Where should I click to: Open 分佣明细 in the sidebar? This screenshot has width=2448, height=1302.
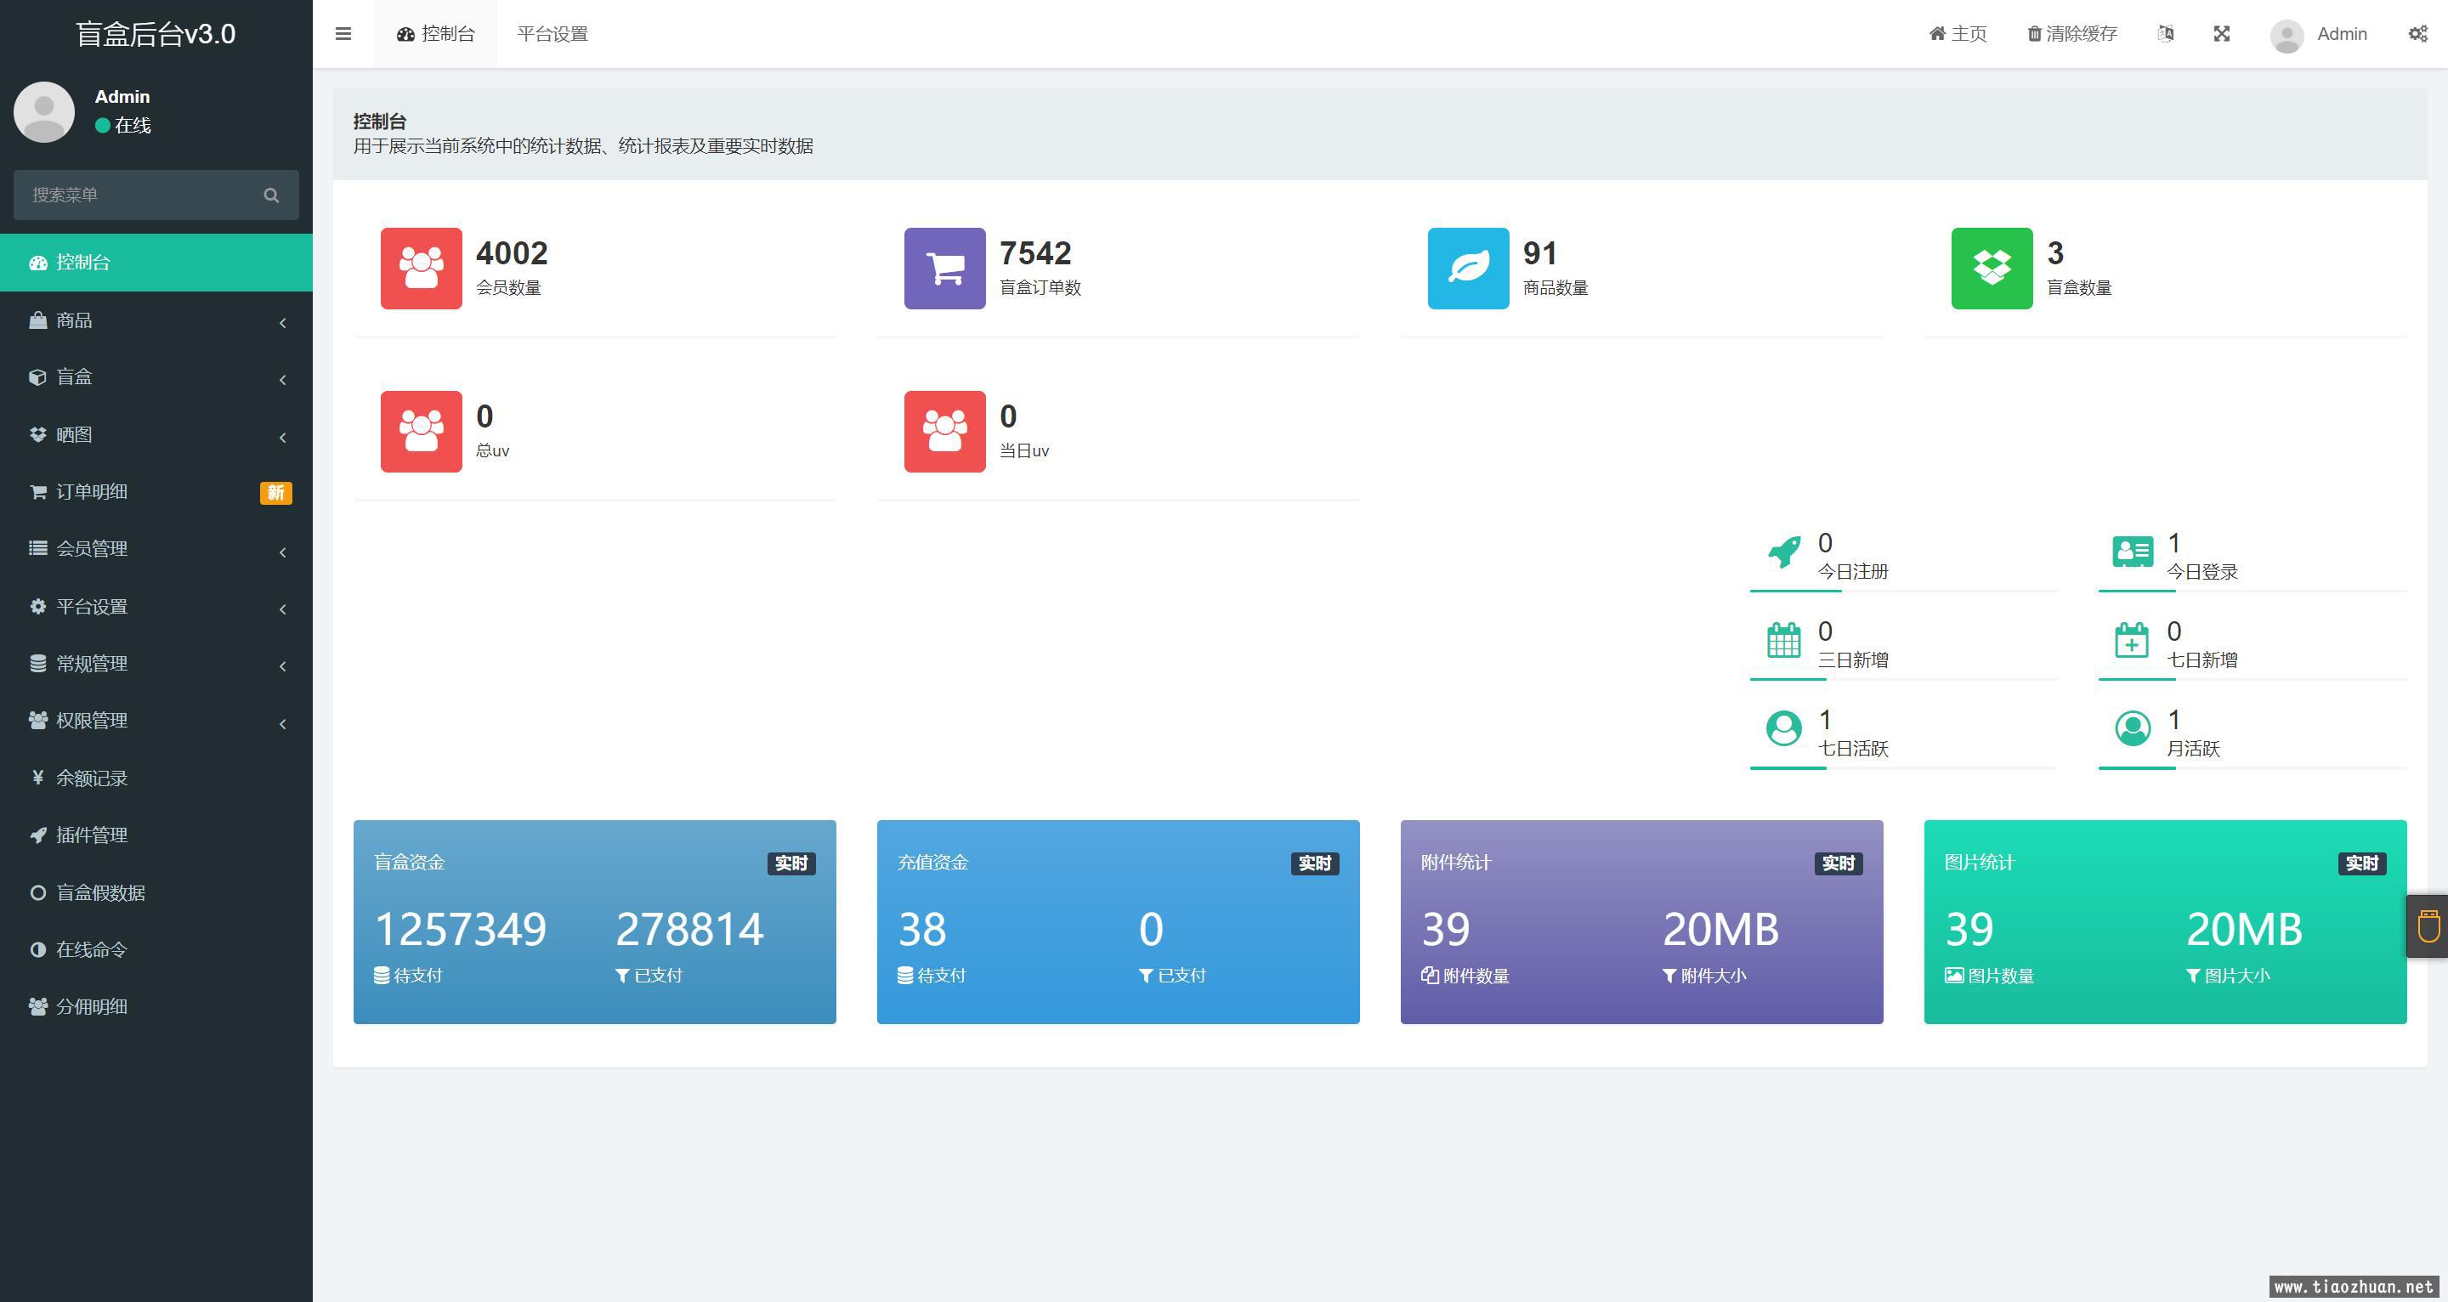pos(156,1006)
